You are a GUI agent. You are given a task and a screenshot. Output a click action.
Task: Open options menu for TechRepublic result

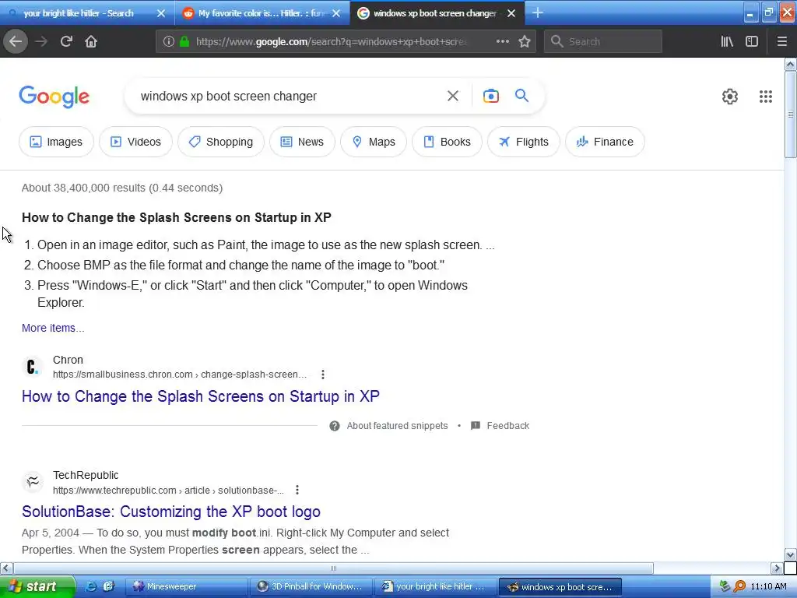tap(297, 491)
